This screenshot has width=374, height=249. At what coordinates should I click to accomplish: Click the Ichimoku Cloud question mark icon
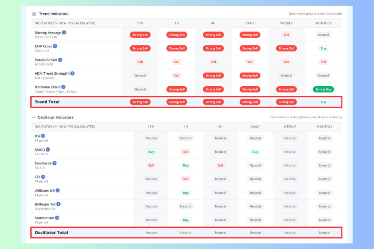coord(63,87)
